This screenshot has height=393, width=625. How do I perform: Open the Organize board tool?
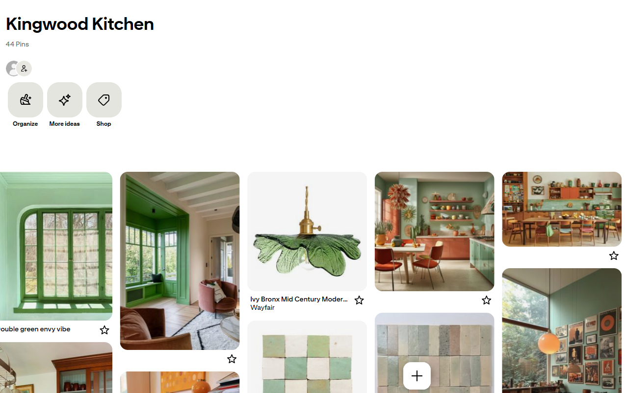click(26, 100)
